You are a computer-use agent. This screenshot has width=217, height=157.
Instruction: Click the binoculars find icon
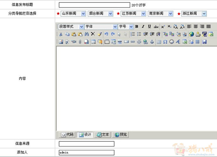86,34
